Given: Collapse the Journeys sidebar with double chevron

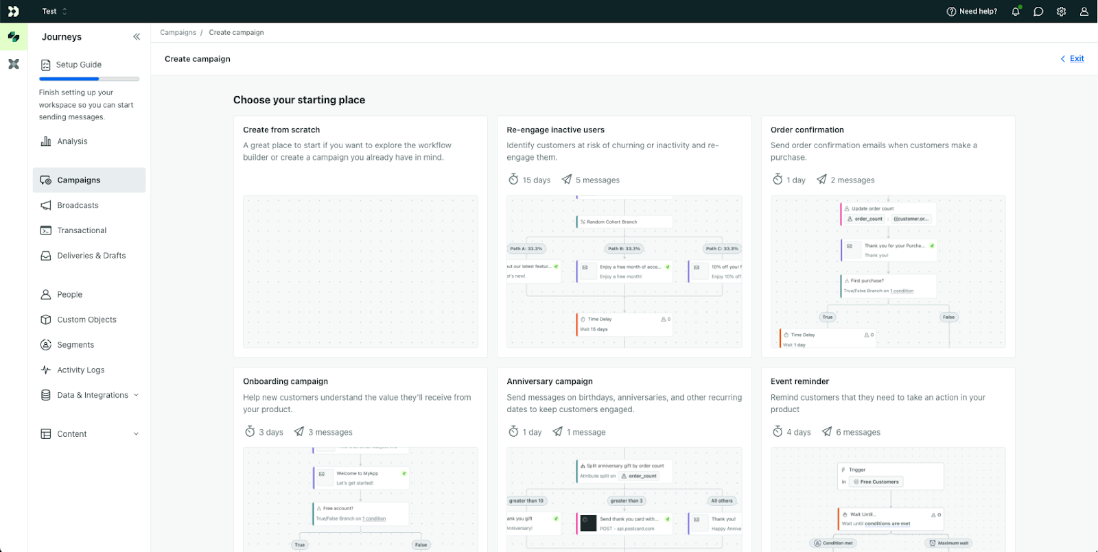Looking at the screenshot, I should [137, 37].
